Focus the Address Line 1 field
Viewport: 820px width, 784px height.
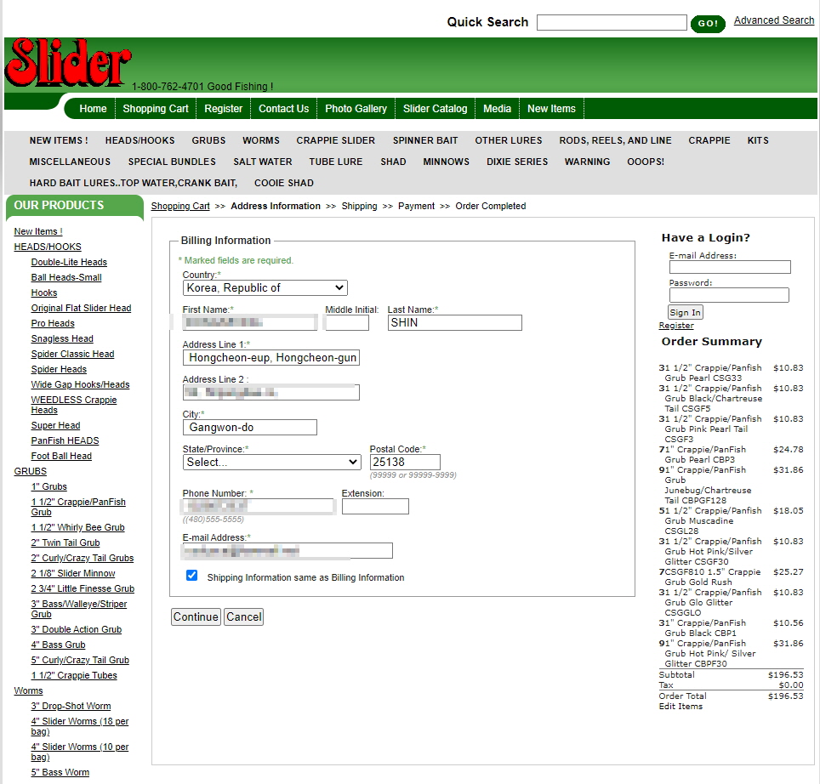point(270,357)
